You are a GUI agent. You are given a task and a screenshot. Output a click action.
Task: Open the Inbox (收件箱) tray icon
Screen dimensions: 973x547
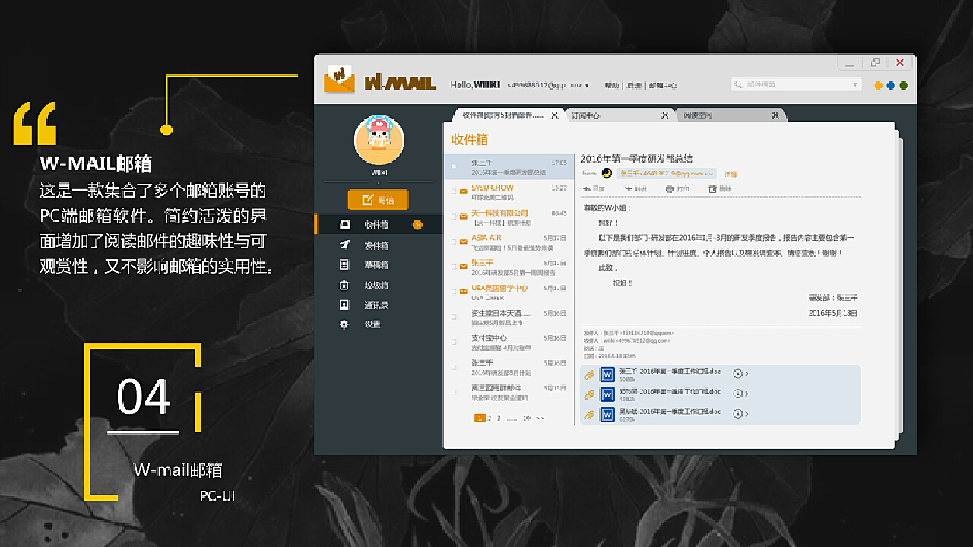point(345,224)
